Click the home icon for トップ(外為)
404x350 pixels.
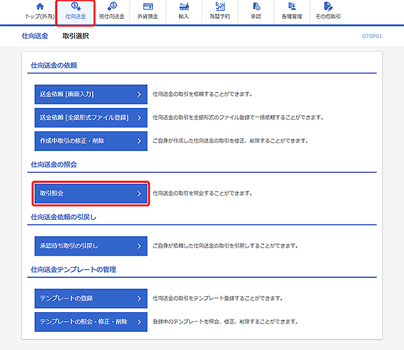pos(40,6)
